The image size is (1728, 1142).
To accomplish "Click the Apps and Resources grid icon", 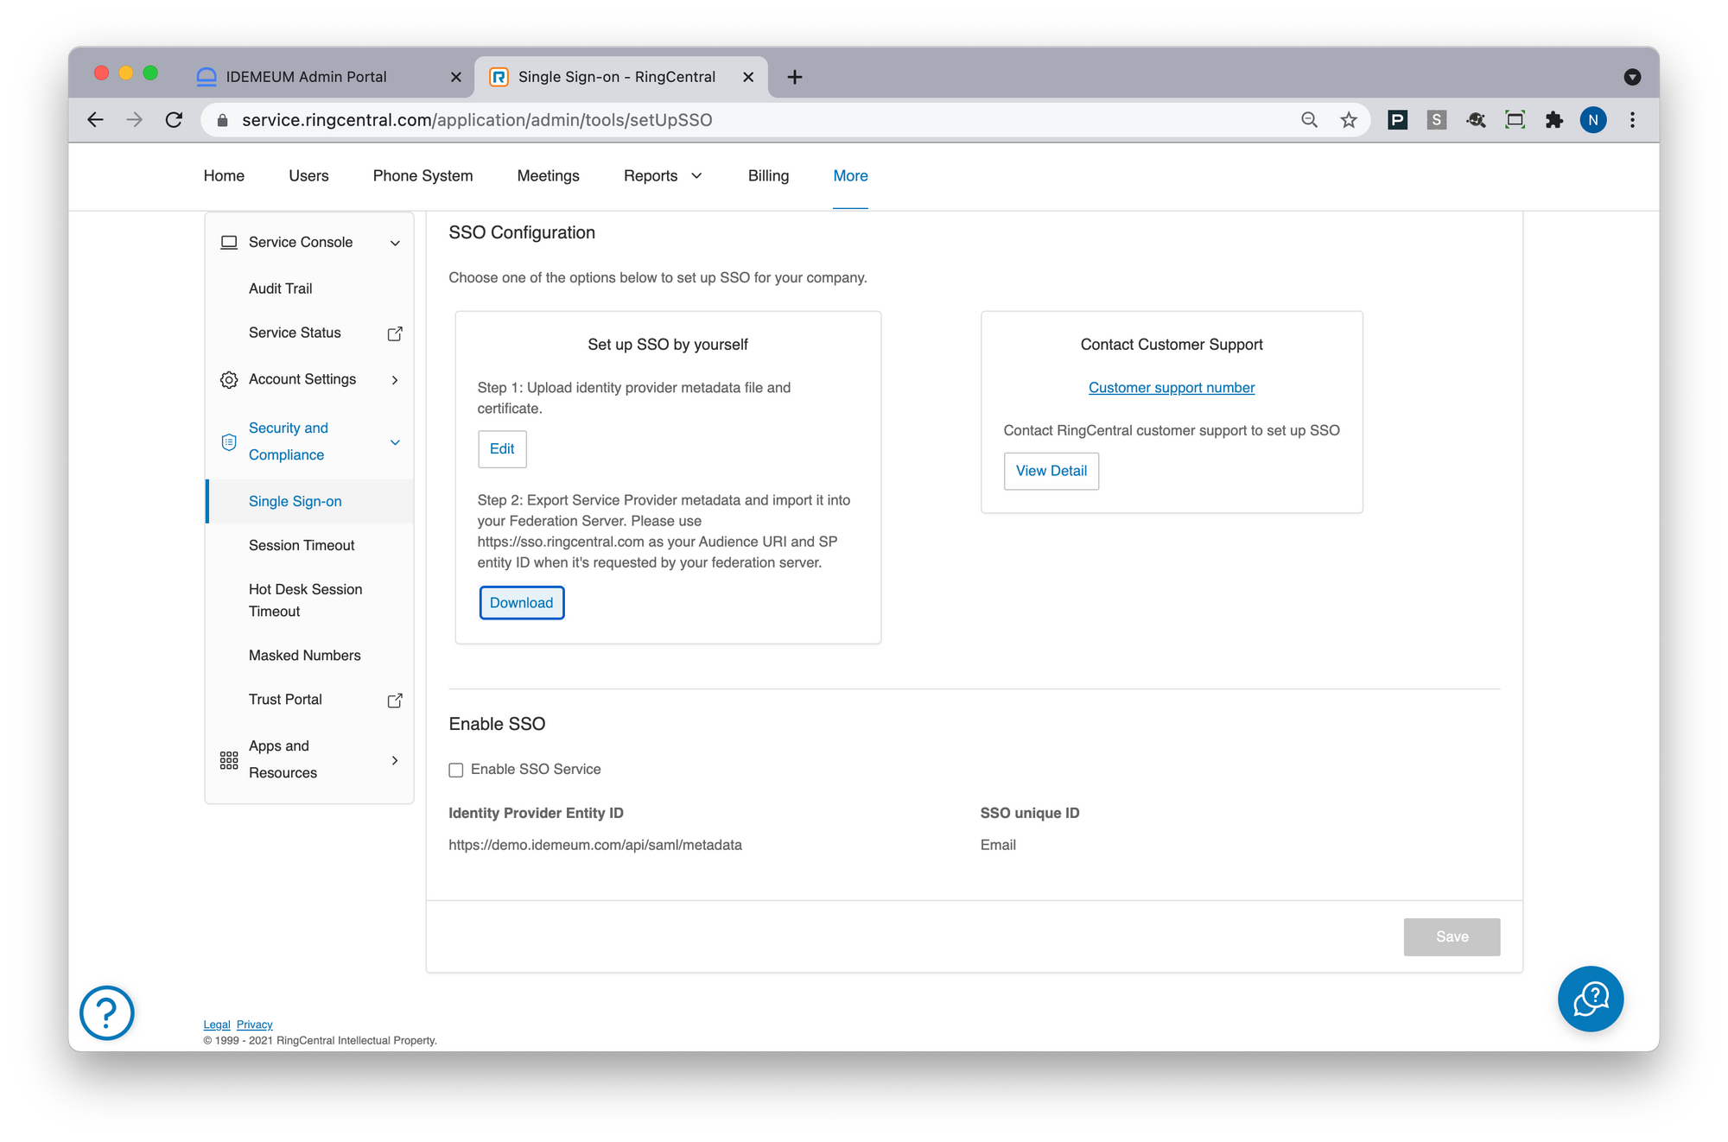I will tap(229, 760).
